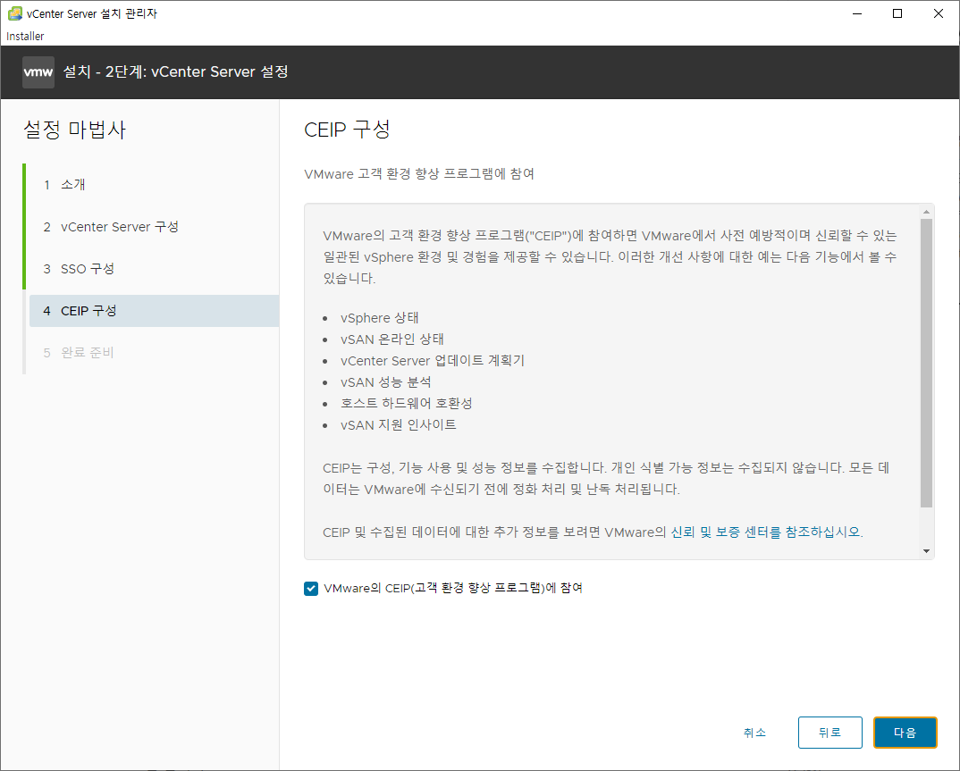Click the scroll-down arrow of CEIP text

coord(926,551)
